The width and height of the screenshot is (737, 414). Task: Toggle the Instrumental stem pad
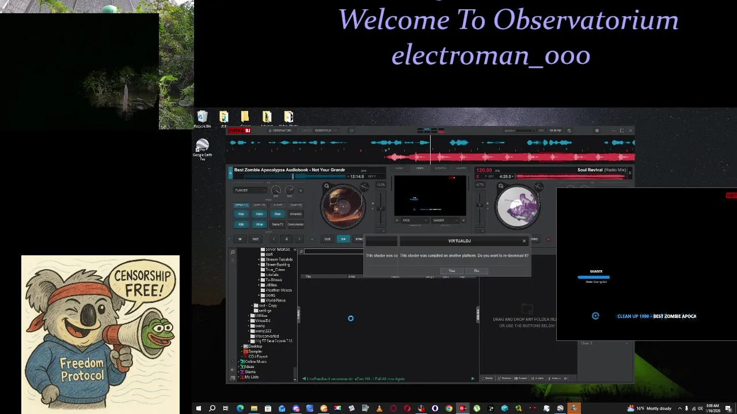[296, 224]
